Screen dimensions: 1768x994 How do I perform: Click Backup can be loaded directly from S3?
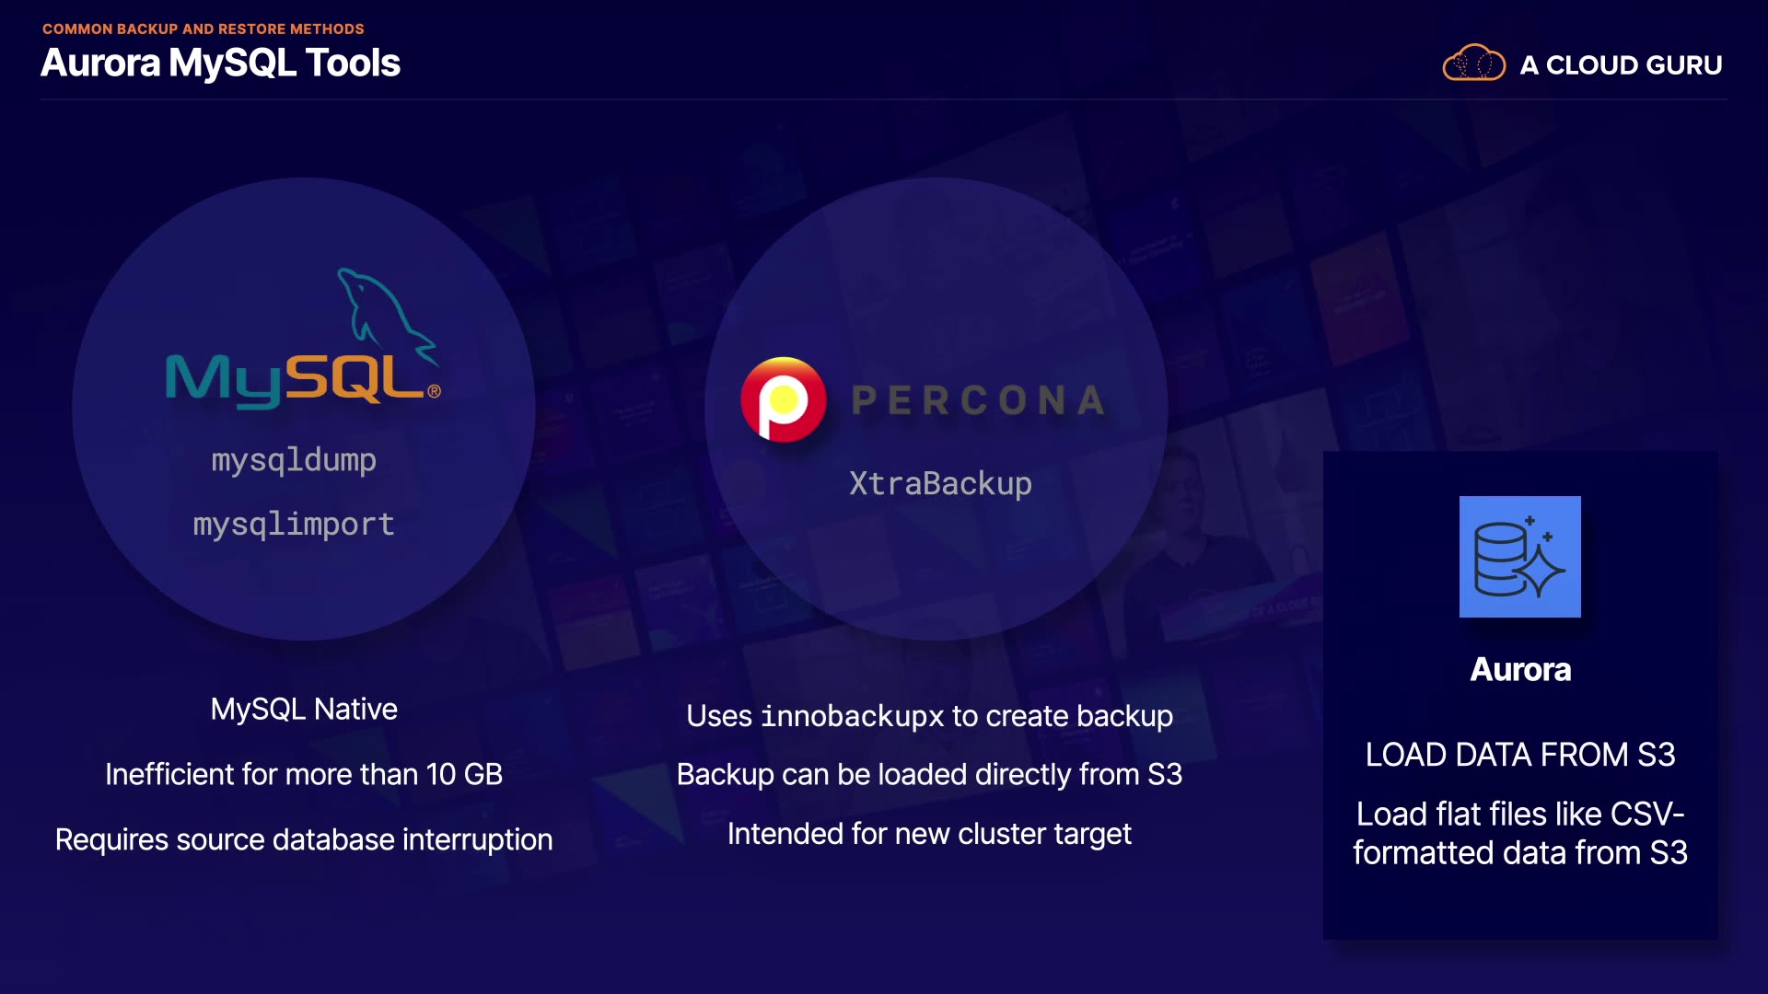[929, 774]
